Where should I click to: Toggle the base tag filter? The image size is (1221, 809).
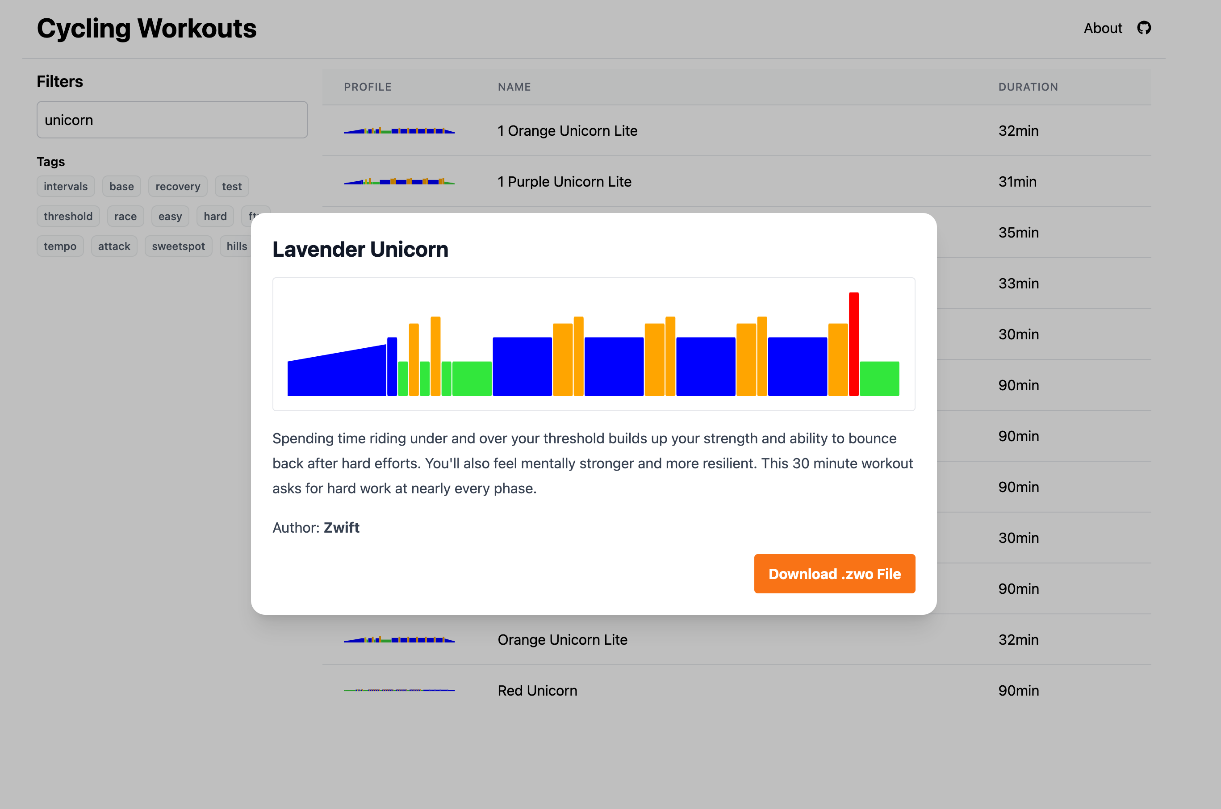coord(121,186)
